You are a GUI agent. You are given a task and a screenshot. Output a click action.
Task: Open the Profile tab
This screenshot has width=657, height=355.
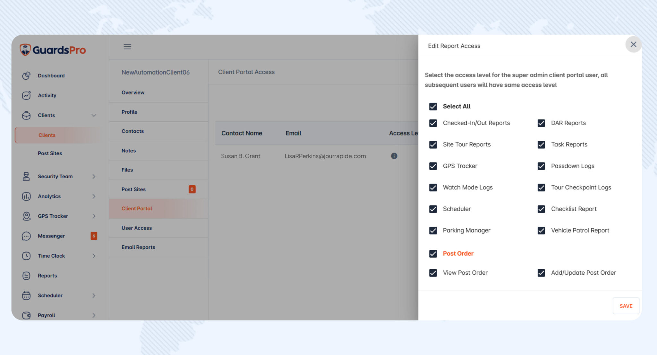coord(158,112)
